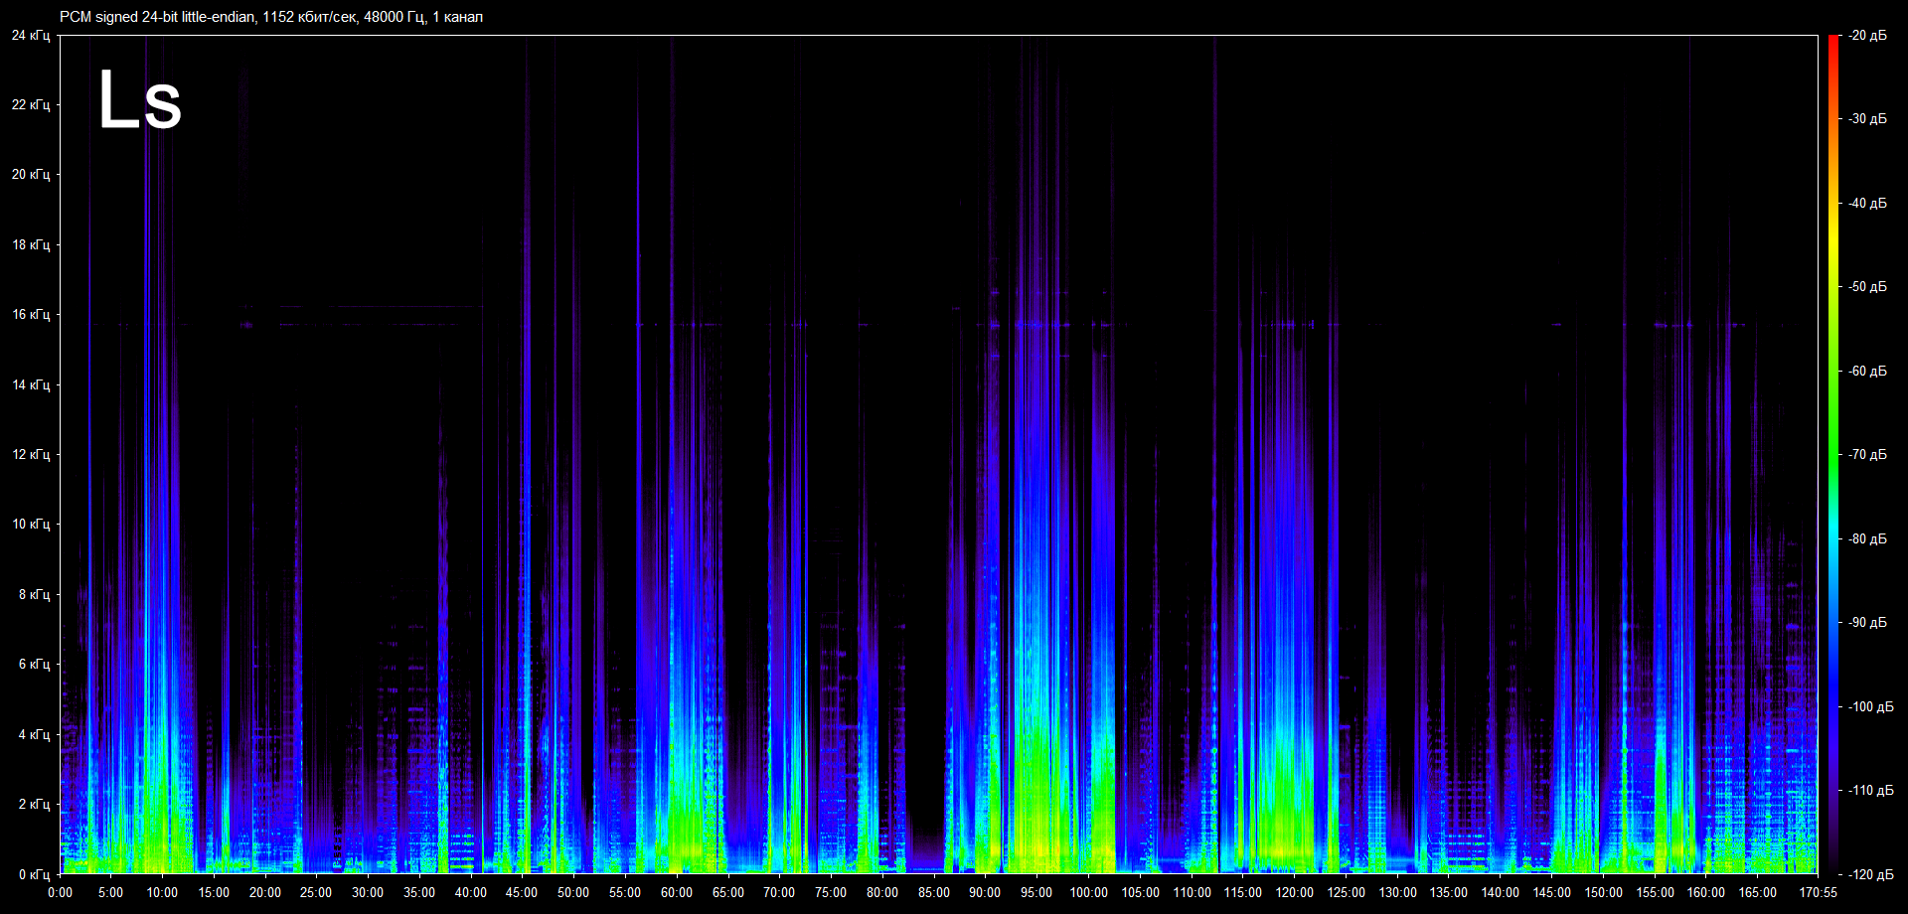Click the -20 дБ level scale label
1908x914 pixels.
coord(1867,35)
